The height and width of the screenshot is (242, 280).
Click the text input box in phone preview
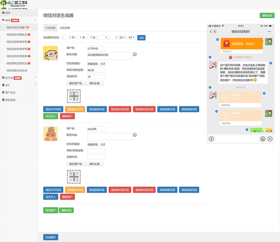pos(237,139)
